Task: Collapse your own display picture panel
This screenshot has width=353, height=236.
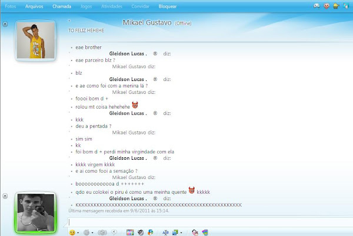Action: (5, 196)
